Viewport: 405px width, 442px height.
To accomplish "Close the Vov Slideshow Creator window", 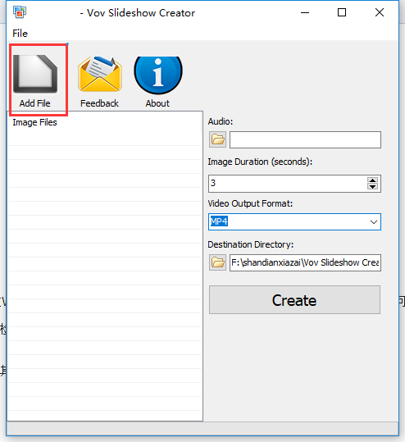I will pos(380,12).
